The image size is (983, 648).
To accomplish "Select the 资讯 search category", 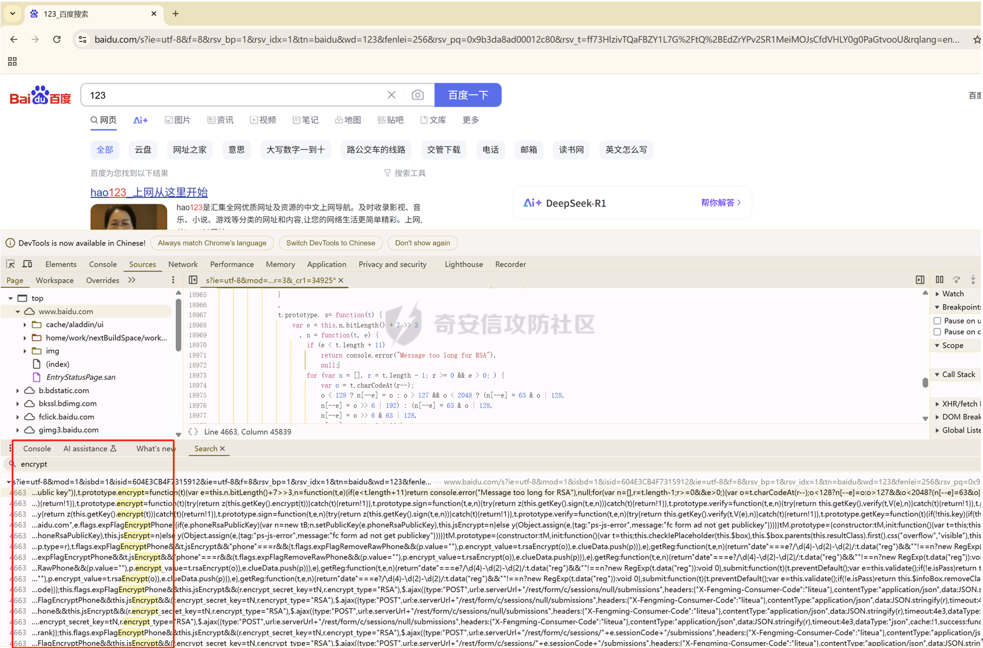I will [x=220, y=120].
